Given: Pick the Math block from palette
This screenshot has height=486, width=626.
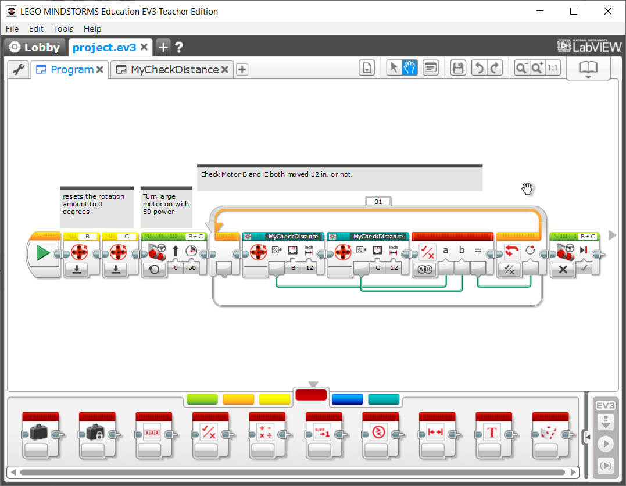Looking at the screenshot, I should click(x=267, y=435).
